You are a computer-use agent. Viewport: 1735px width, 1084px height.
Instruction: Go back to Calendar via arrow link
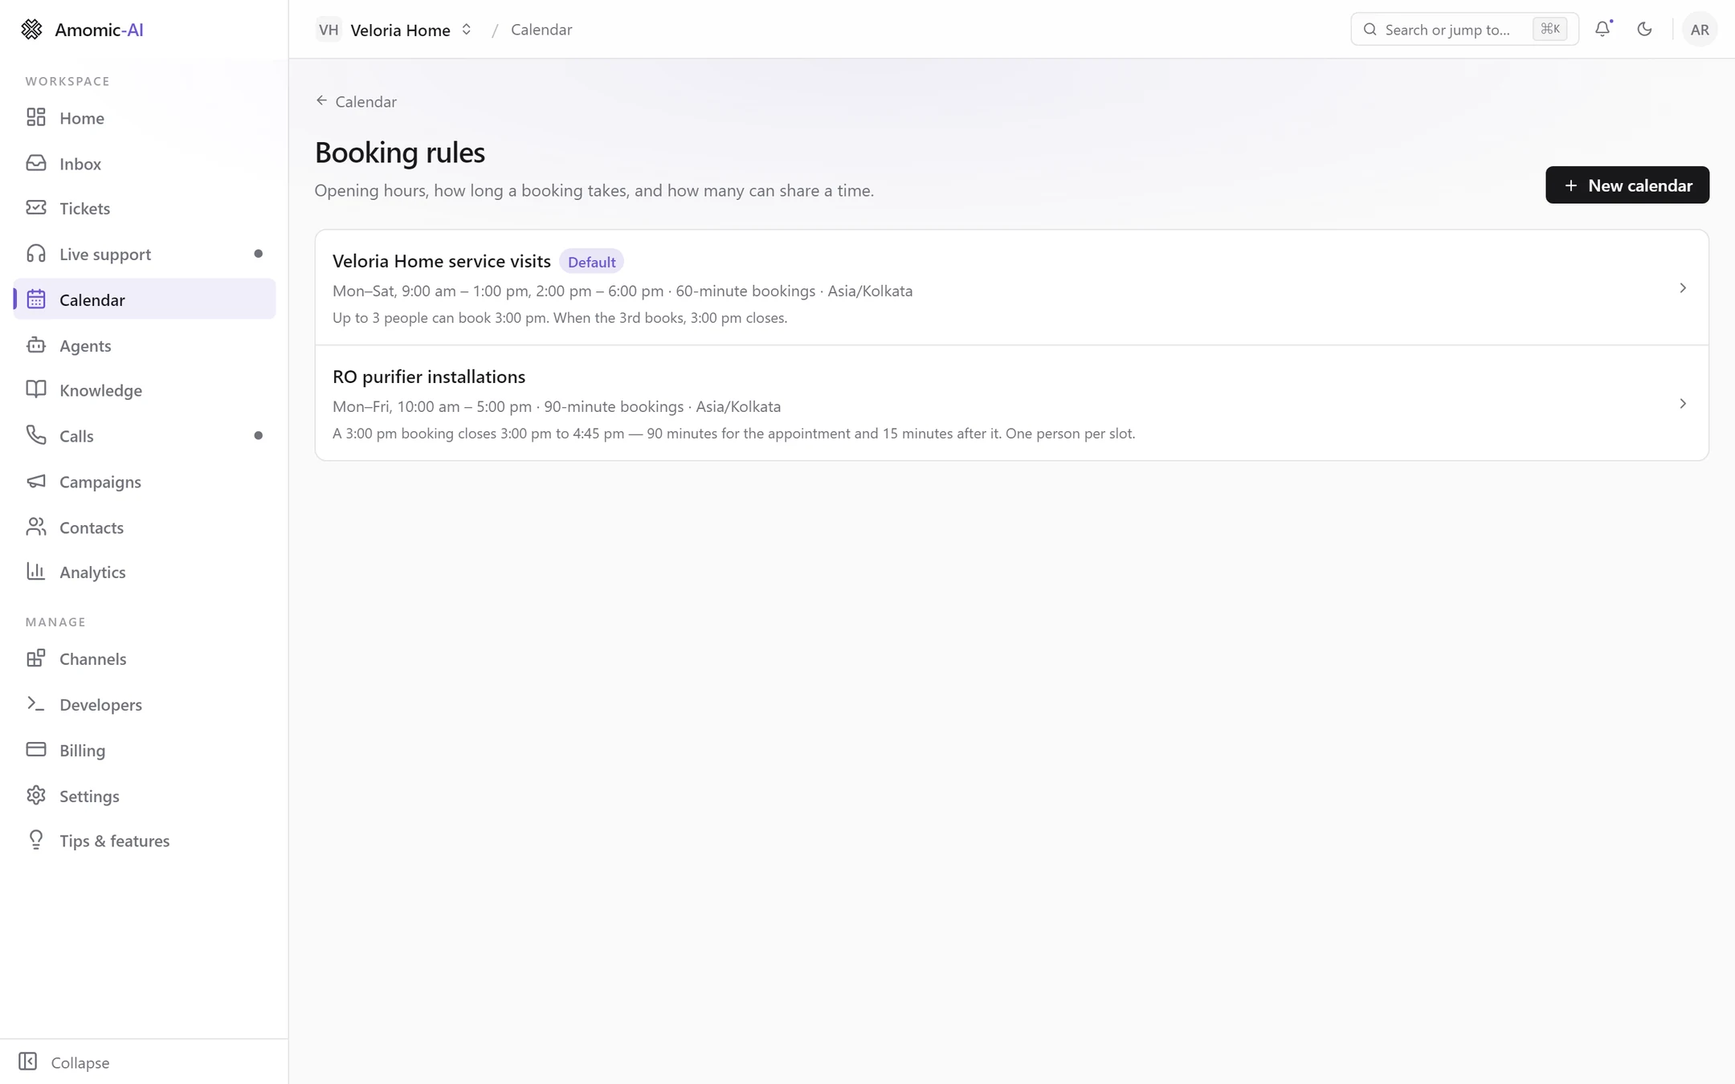tap(356, 101)
